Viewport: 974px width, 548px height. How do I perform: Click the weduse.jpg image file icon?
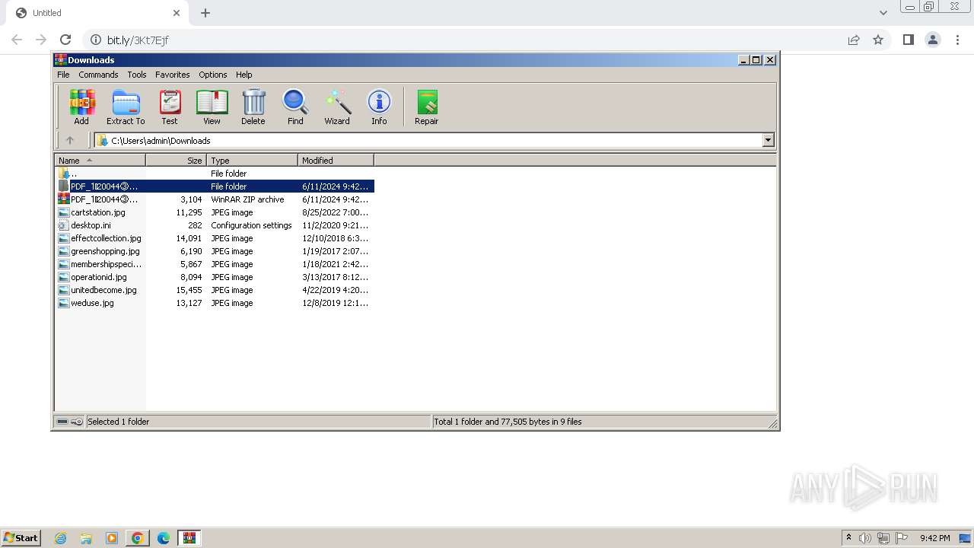tap(64, 303)
